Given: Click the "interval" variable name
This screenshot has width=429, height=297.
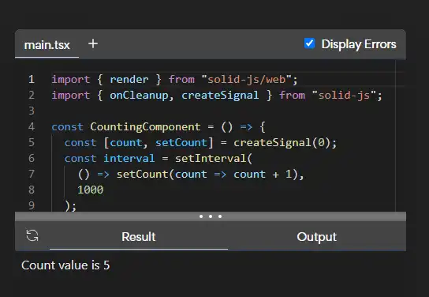Looking at the screenshot, I should click(x=129, y=158).
